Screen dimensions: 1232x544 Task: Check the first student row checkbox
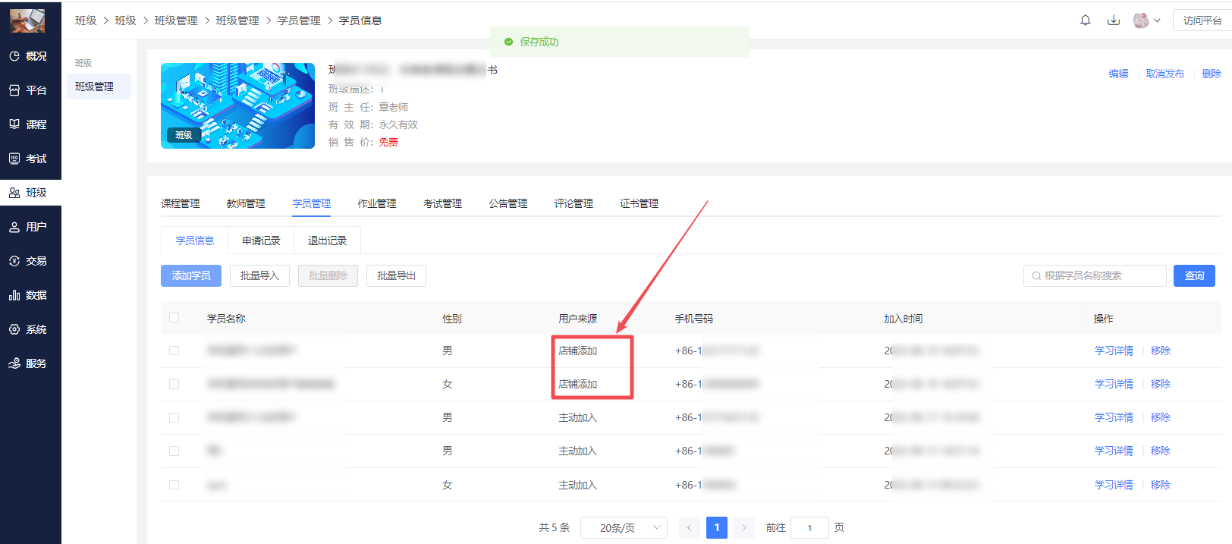click(174, 351)
